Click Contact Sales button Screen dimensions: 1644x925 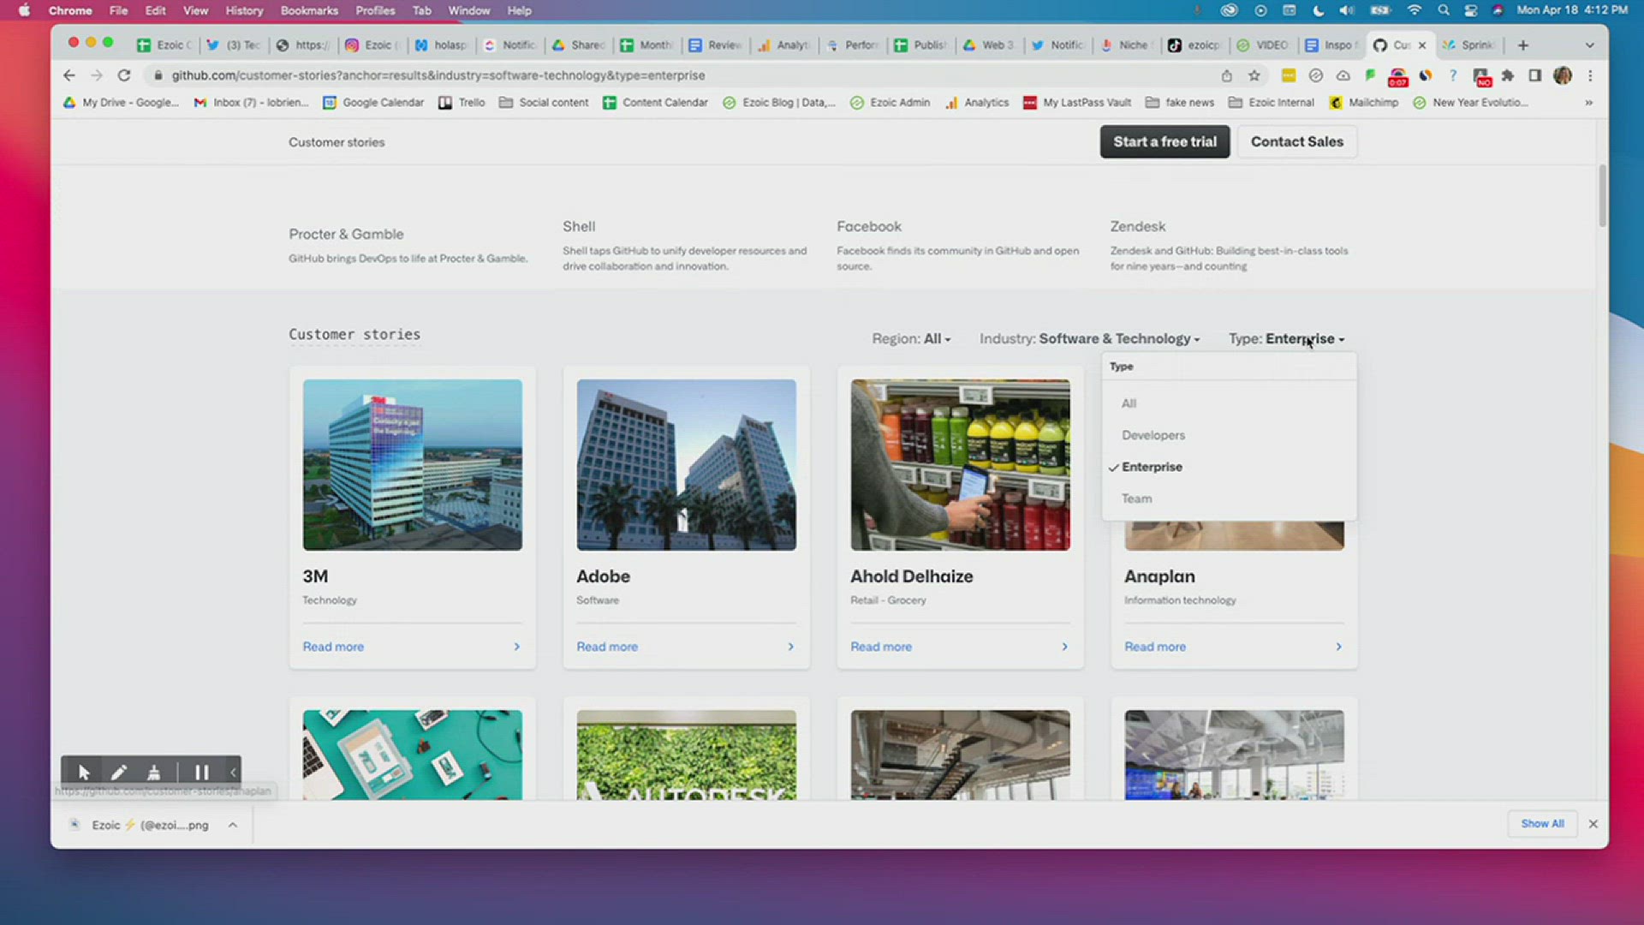[1296, 142]
